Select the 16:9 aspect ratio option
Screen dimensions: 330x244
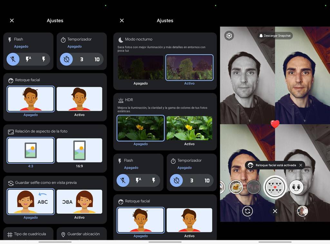(79, 150)
